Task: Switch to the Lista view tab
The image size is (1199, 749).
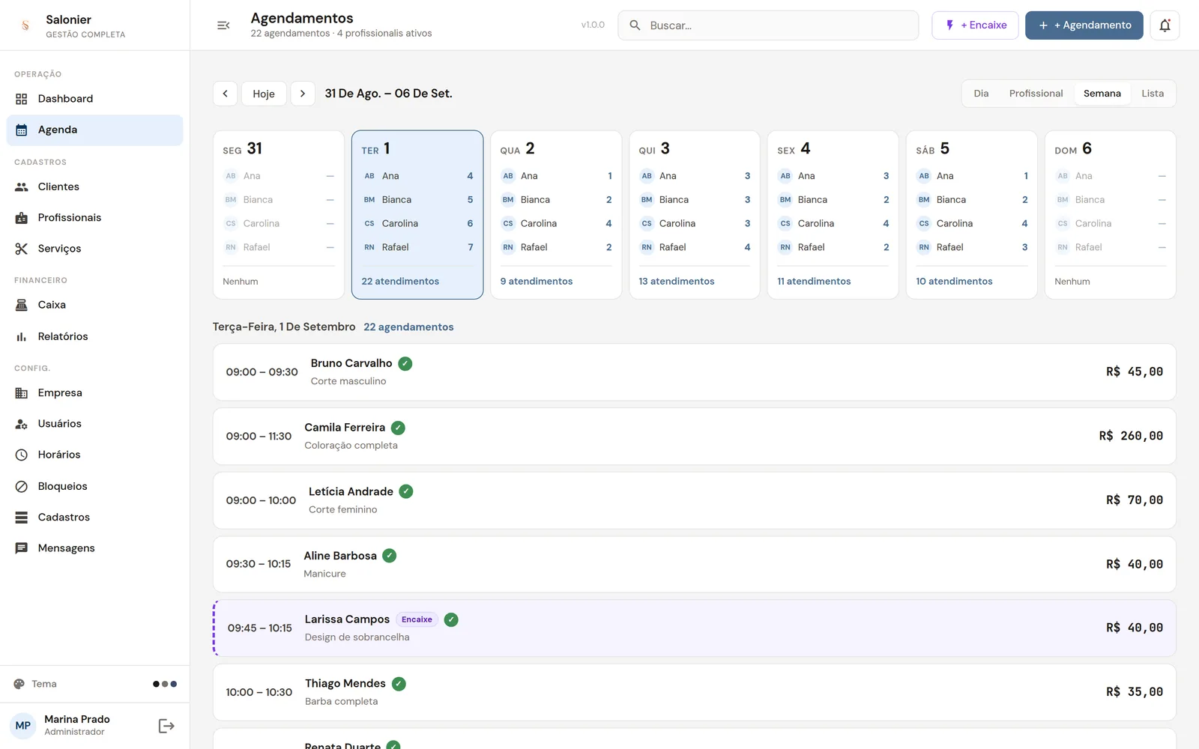Action: point(1153,94)
